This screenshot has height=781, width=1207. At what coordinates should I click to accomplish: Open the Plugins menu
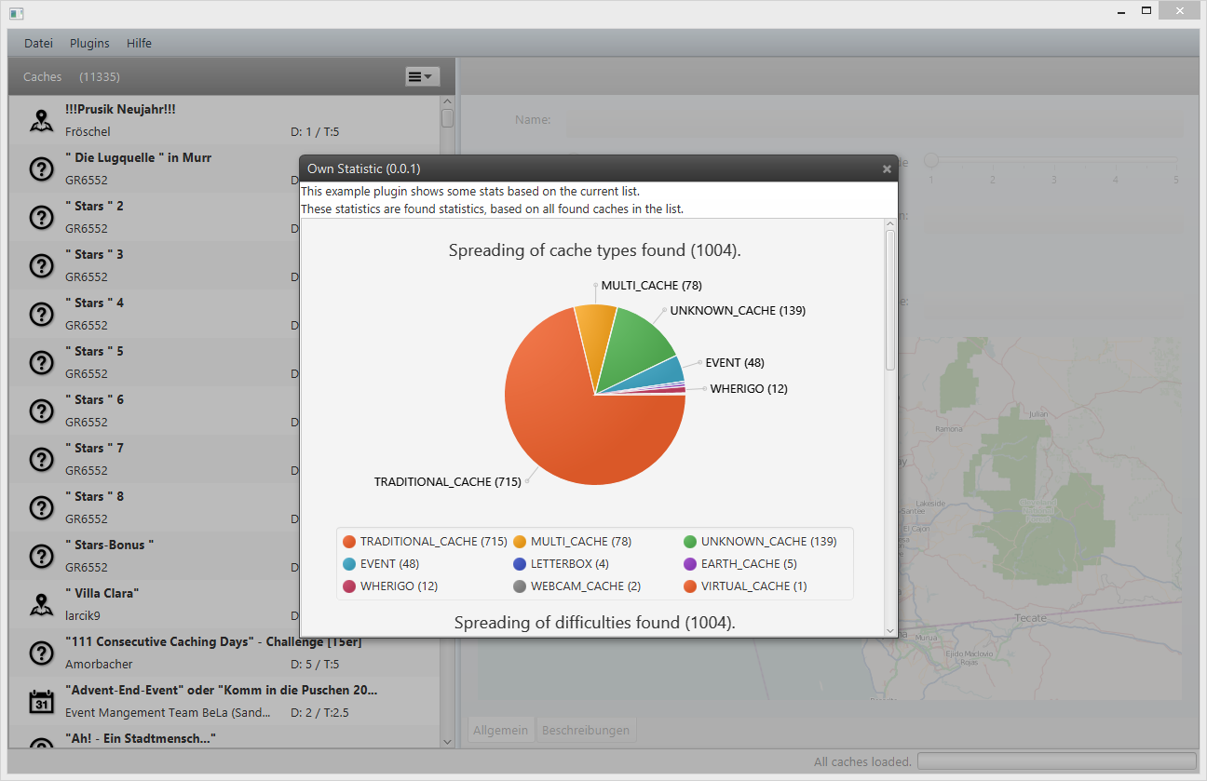tap(89, 43)
